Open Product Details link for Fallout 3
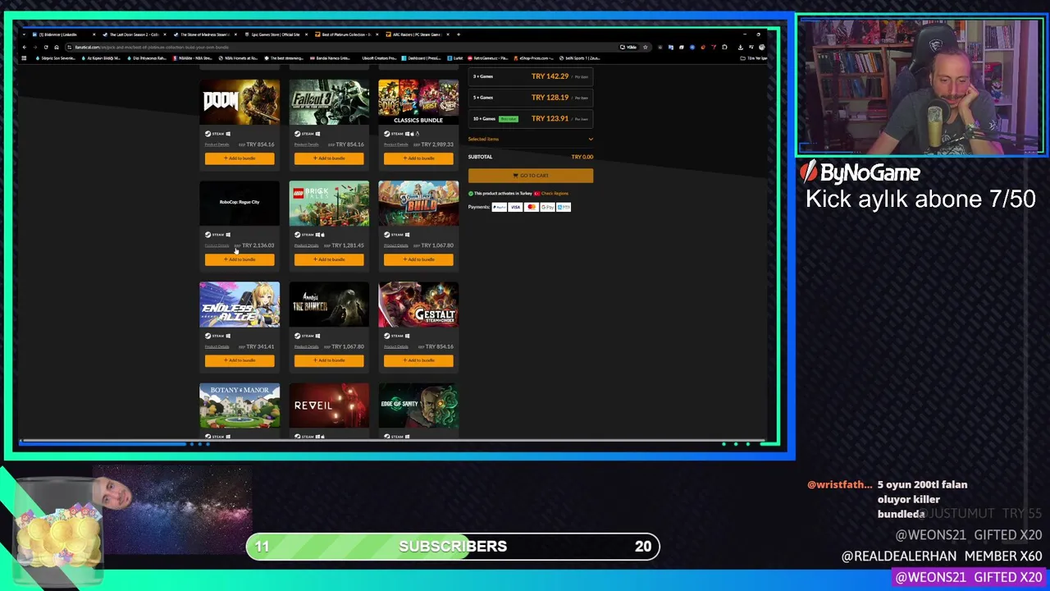Viewport: 1050px width, 591px height. point(306,144)
